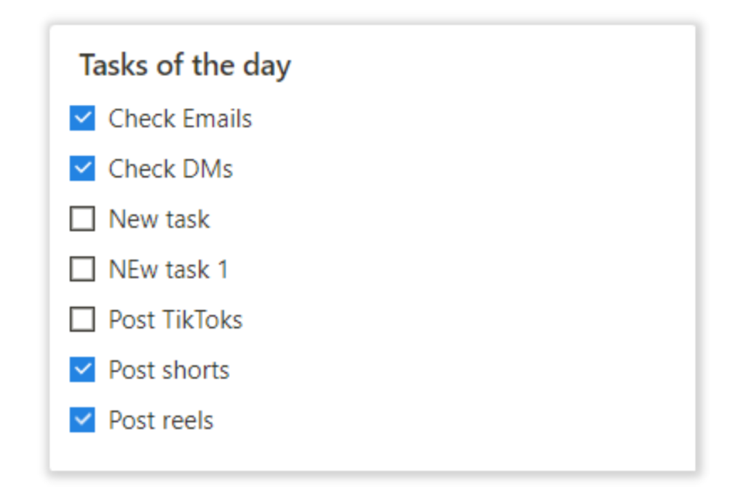Uncheck the Post shorts checkbox
The image size is (746, 497).
pos(82,369)
